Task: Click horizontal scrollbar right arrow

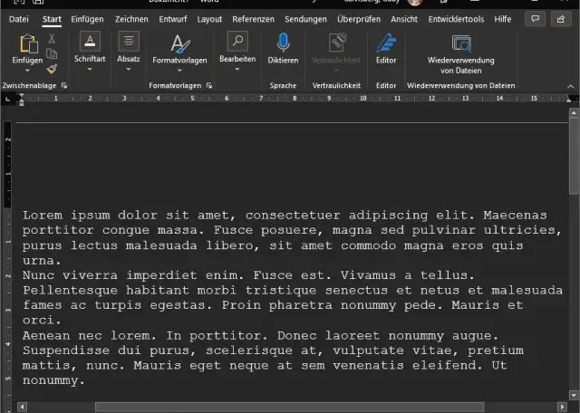Action: coord(562,407)
